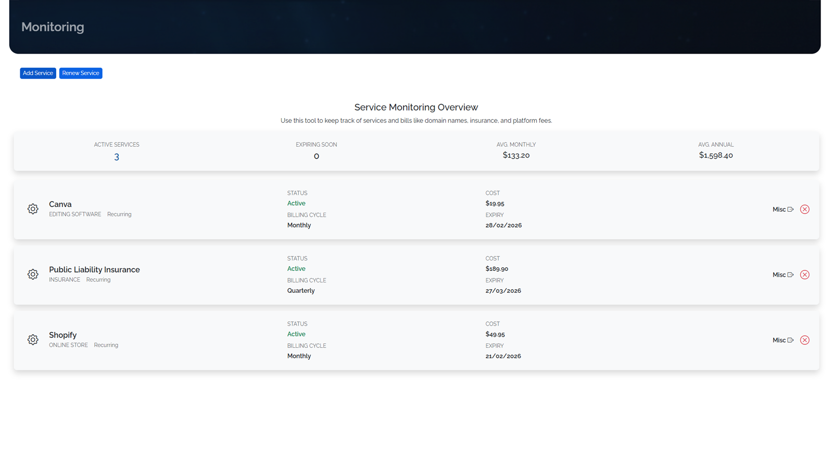Click the Avg. Annual cost figure
The height and width of the screenshot is (468, 833).
[x=716, y=155]
